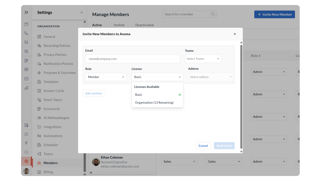Click Ethan Coleman's profile photo
321x181 pixels.
click(x=96, y=162)
